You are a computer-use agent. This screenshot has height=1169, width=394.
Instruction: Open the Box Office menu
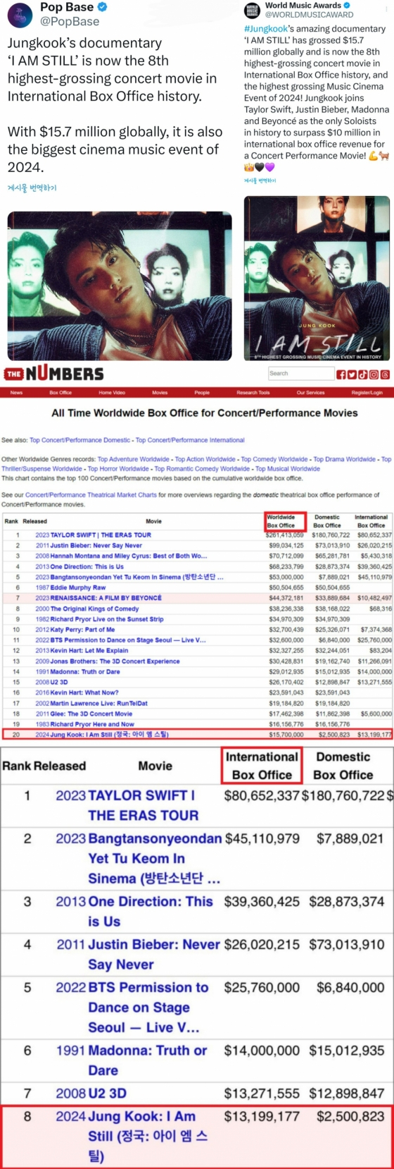pos(61,393)
